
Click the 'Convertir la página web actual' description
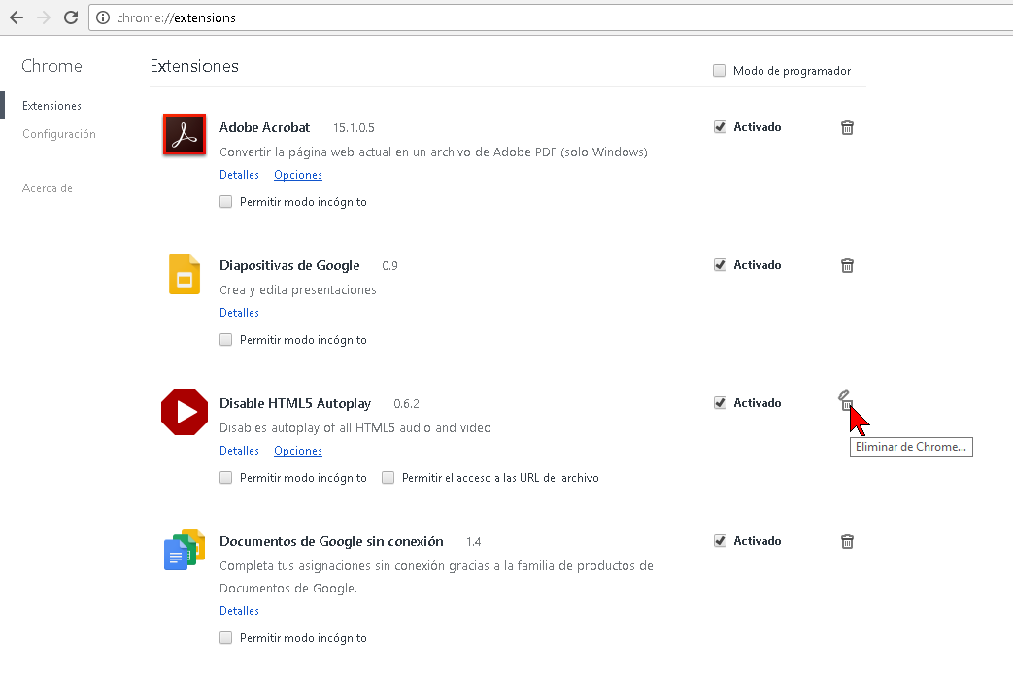[433, 152]
